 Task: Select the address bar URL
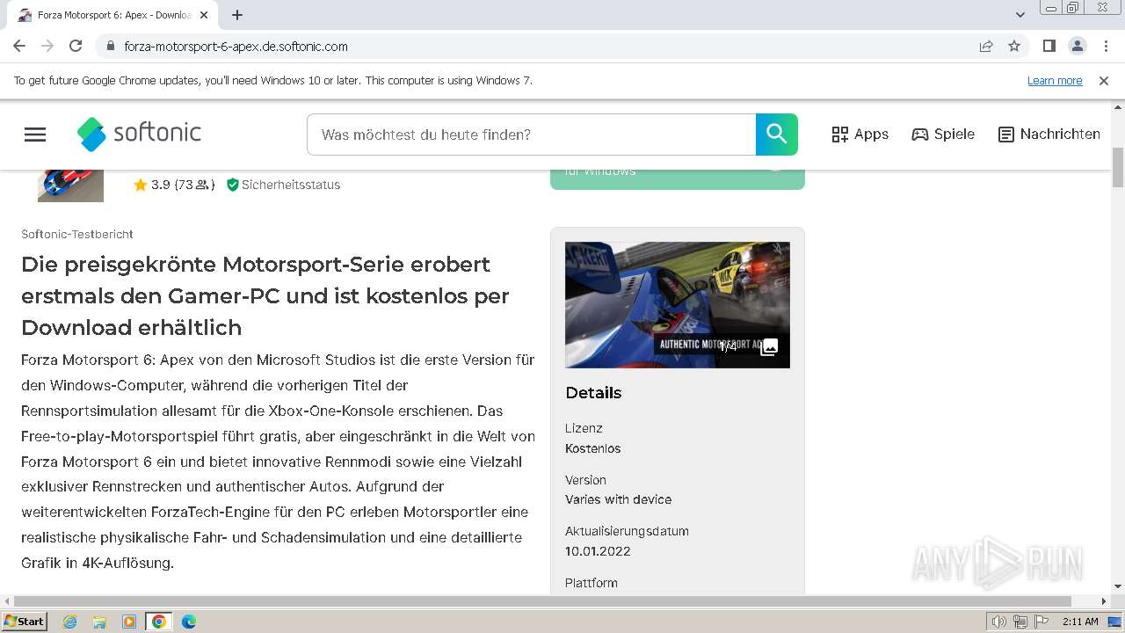point(236,46)
